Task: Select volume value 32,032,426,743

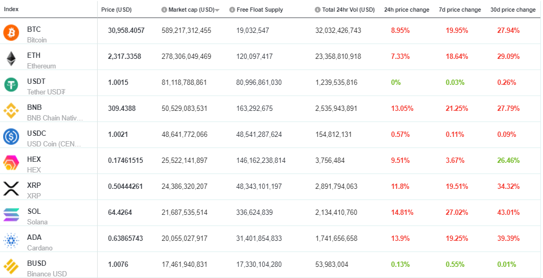Action: click(338, 30)
